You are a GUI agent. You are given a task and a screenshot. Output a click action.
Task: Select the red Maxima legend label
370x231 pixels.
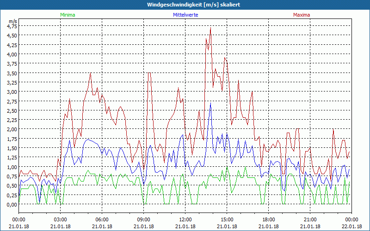click(x=302, y=15)
